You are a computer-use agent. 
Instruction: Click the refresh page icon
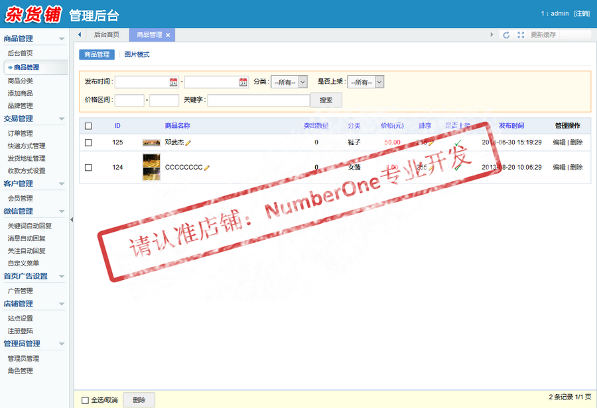[x=506, y=34]
